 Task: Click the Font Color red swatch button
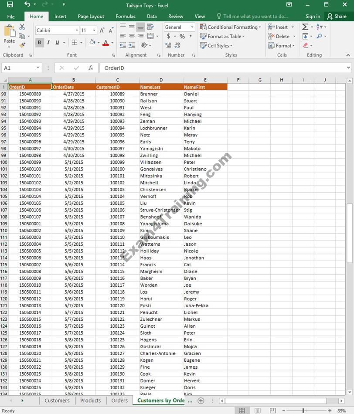105,43
